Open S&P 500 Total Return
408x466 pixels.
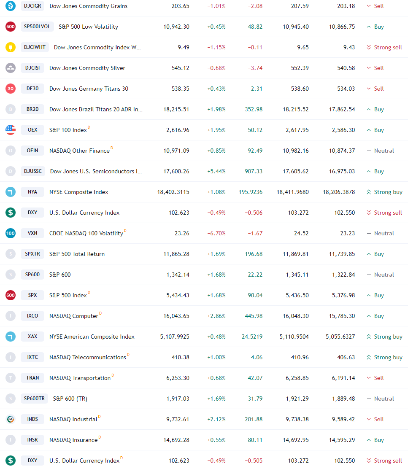coord(77,254)
